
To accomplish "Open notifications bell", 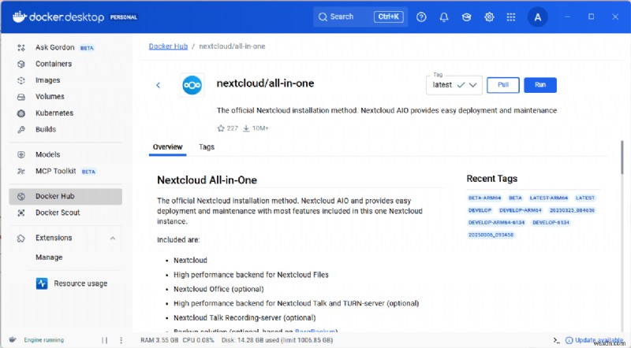I will pyautogui.click(x=444, y=17).
